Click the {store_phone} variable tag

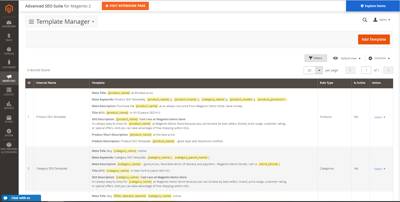(268, 164)
